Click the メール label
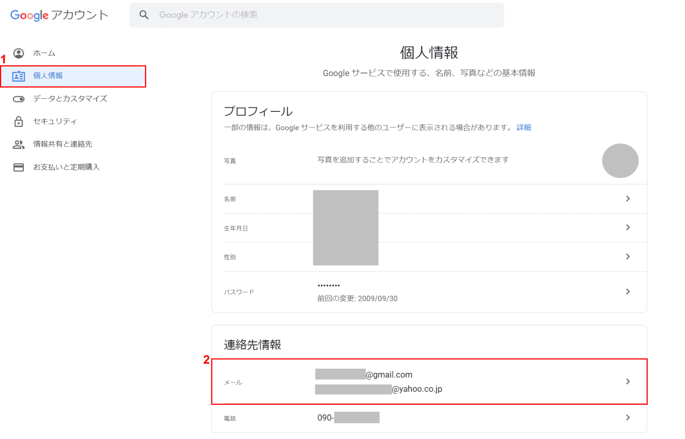This screenshot has height=439, width=685. coord(233,382)
